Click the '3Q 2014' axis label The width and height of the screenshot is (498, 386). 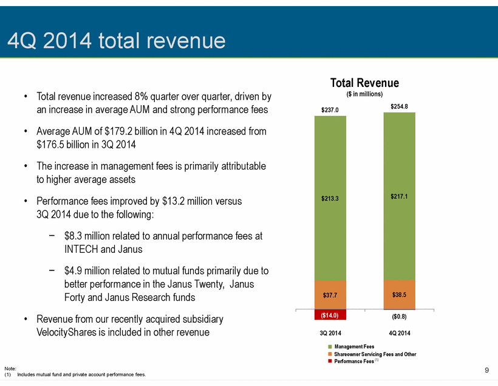(330, 333)
